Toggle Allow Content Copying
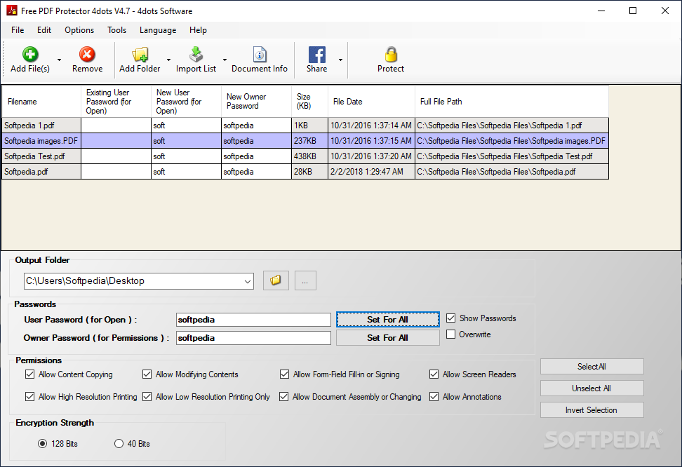The width and height of the screenshot is (682, 467). [29, 374]
